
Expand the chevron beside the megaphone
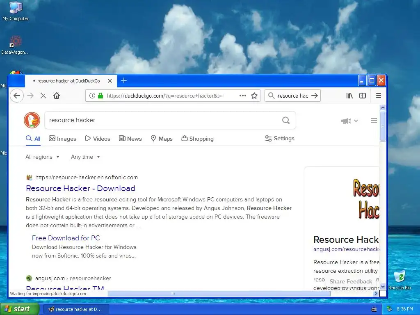click(x=356, y=121)
